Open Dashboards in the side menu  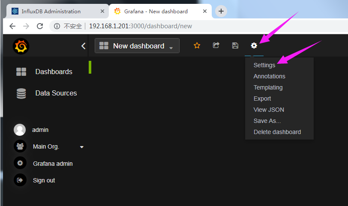tap(54, 72)
